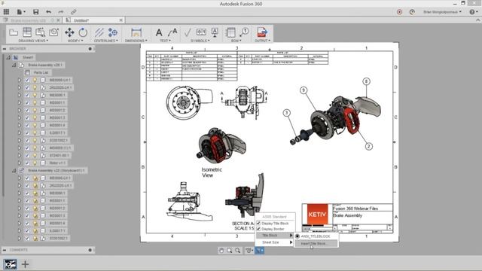The width and height of the screenshot is (482, 271).
Task: Collapse the Brake Assembly Storyboard node
Action: pyautogui.click(x=14, y=171)
